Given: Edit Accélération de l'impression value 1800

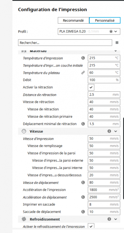Looking at the screenshot, I should [x=104, y=190].
